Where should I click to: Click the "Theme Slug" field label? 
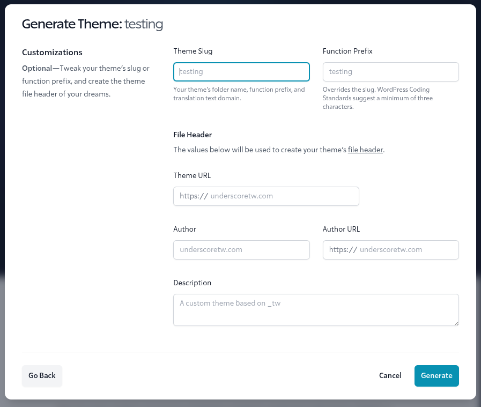pos(193,51)
